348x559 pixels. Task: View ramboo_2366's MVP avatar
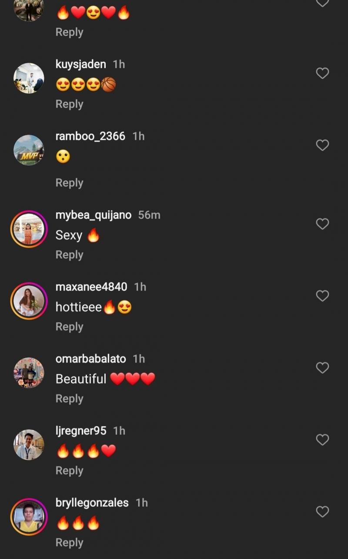pyautogui.click(x=29, y=150)
